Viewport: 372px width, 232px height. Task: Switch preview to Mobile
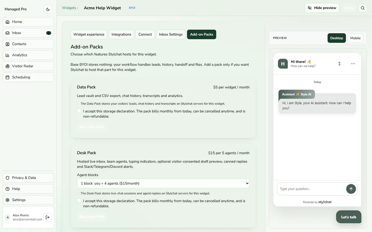pyautogui.click(x=355, y=38)
